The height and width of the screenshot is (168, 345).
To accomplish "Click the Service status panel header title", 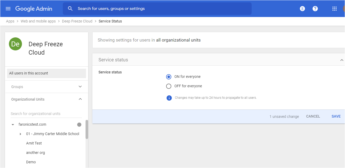I will click(x=113, y=60).
